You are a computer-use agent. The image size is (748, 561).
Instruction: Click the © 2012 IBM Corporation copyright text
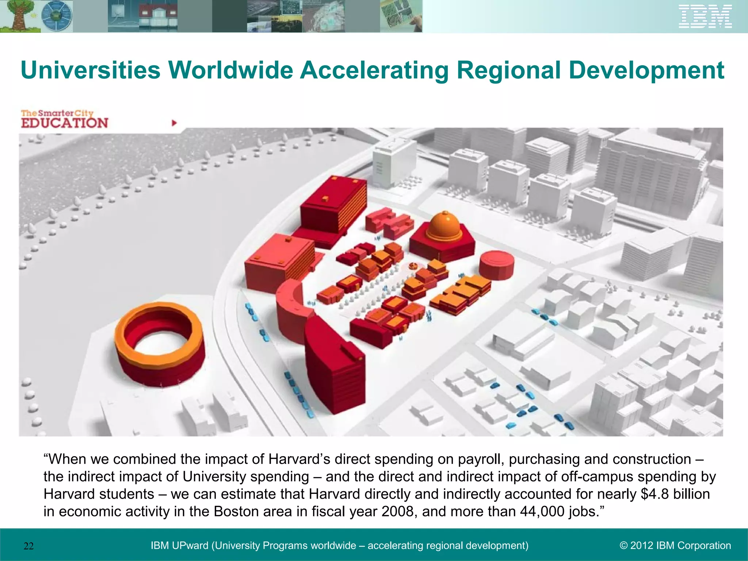pyautogui.click(x=675, y=546)
